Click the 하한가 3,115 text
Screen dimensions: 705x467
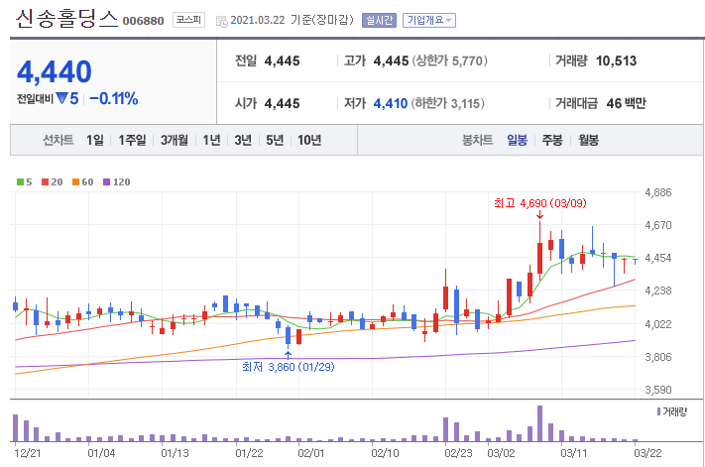click(x=448, y=104)
